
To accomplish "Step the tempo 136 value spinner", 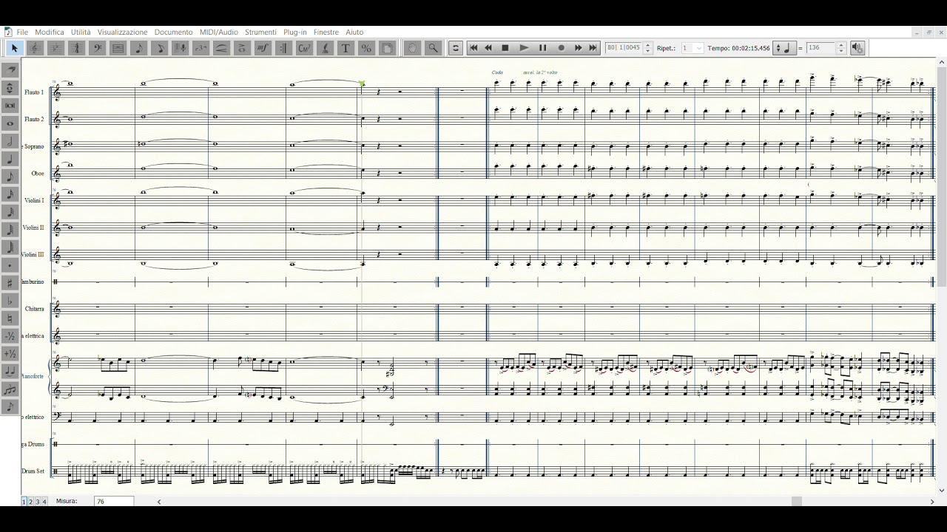I will [x=840, y=48].
